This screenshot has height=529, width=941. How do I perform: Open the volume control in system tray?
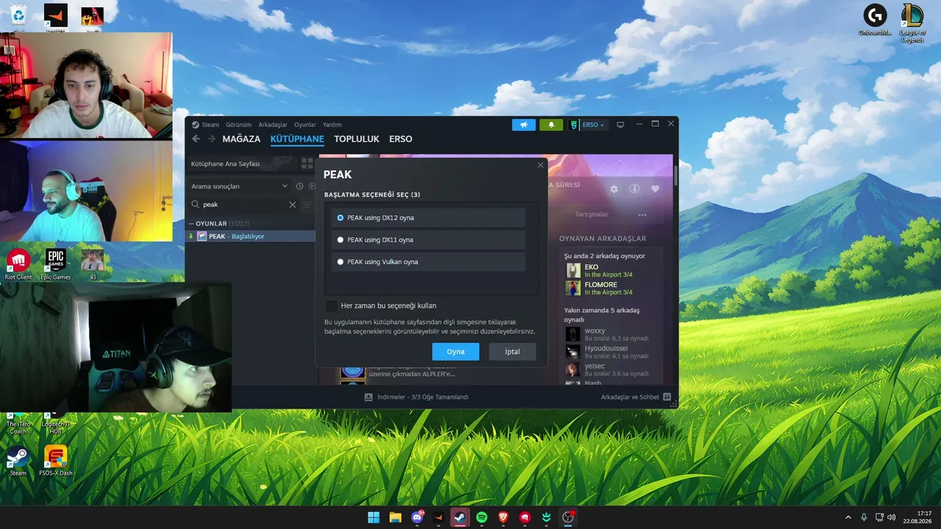(x=892, y=517)
